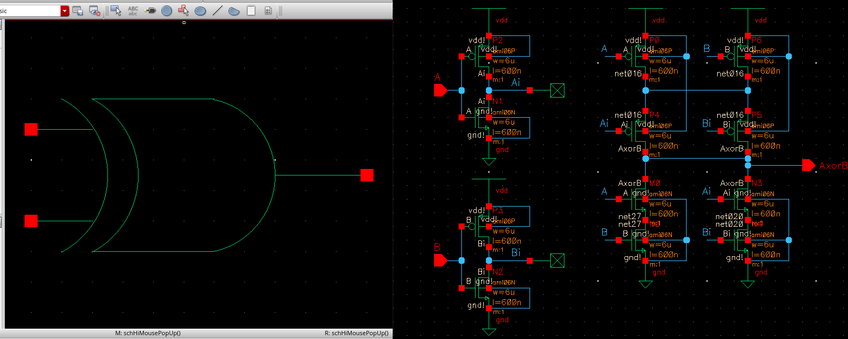Click the AxorB output pin arrow
The height and width of the screenshot is (339, 848).
[808, 165]
